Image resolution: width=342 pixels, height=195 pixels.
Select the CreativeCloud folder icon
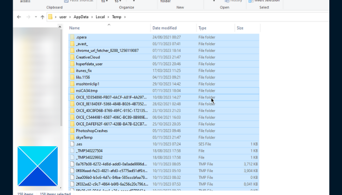72,57
